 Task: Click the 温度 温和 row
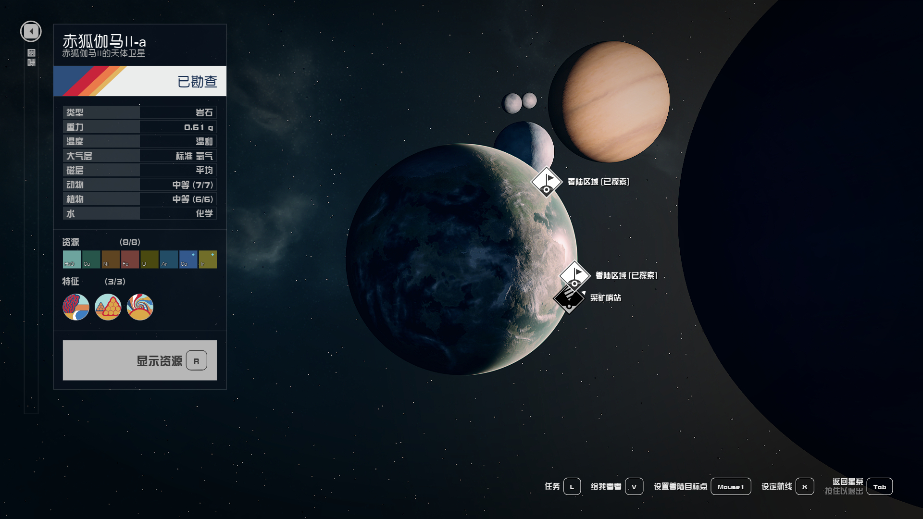tap(140, 141)
